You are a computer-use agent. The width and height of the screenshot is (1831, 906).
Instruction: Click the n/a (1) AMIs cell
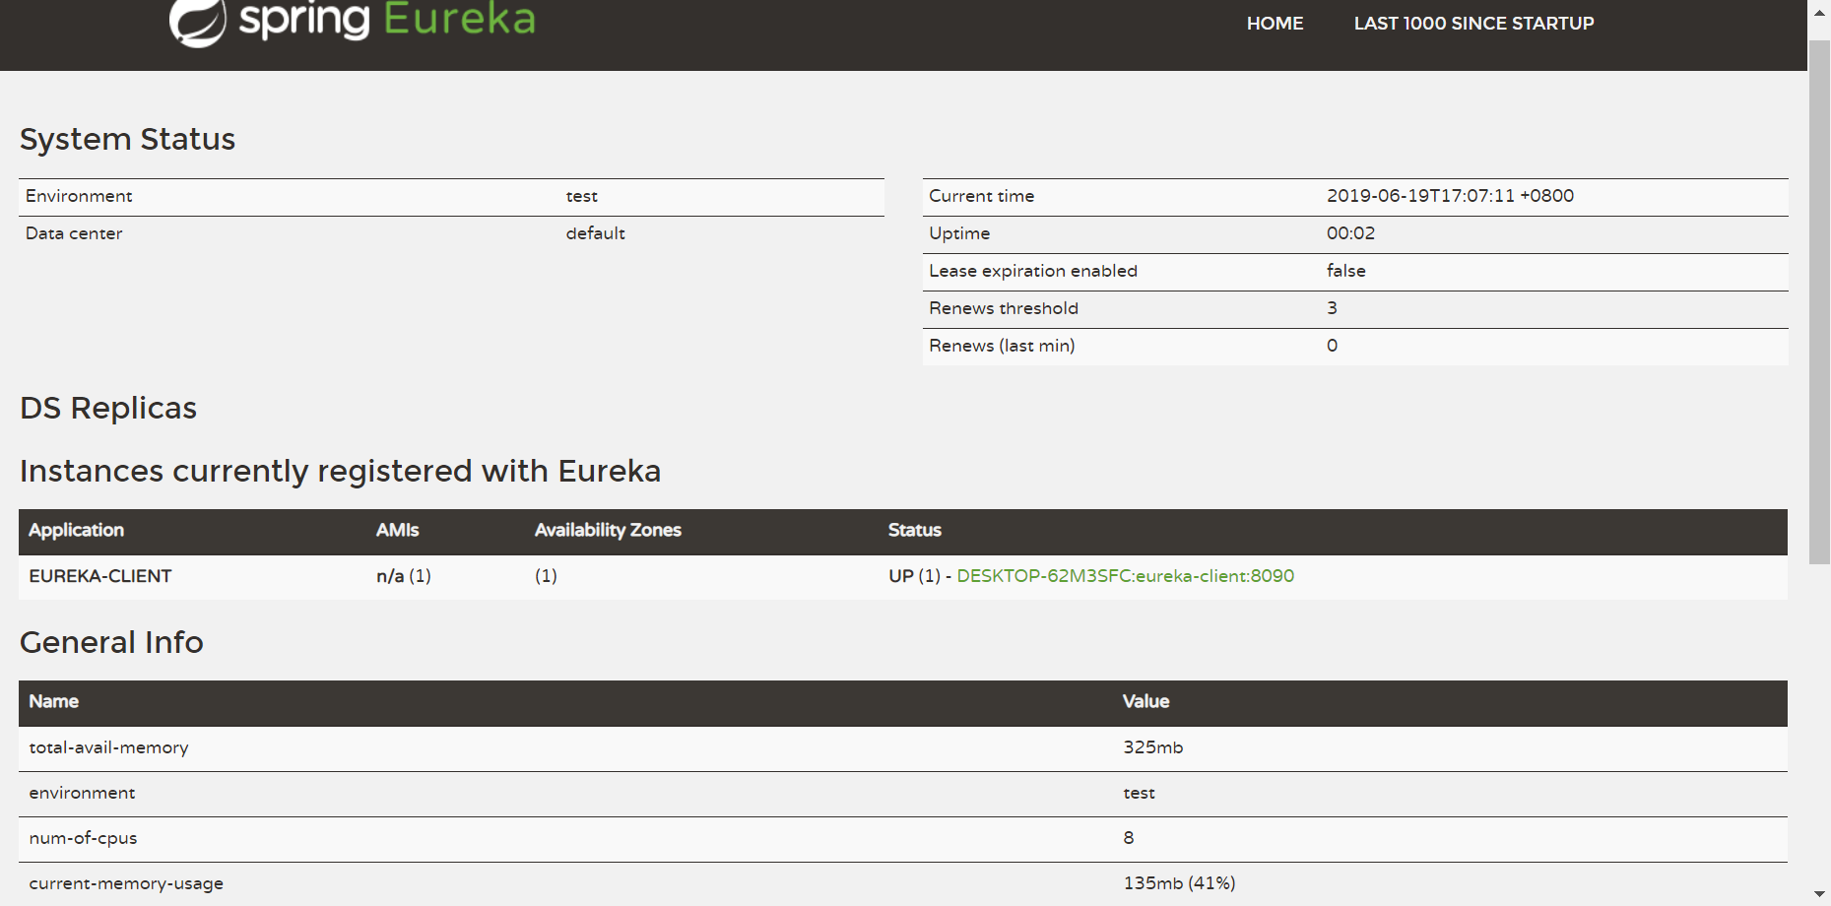pyautogui.click(x=404, y=576)
